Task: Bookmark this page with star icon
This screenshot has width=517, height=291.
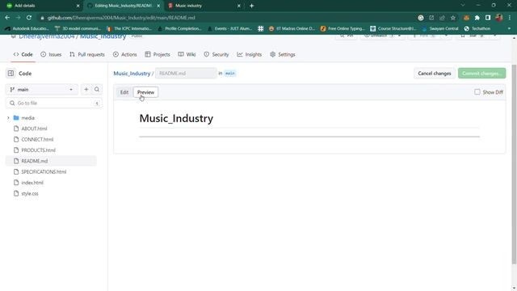Action: point(453,18)
